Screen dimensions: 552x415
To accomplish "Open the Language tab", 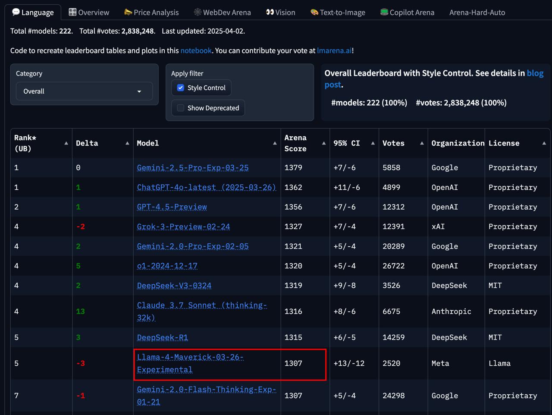I will tap(33, 13).
